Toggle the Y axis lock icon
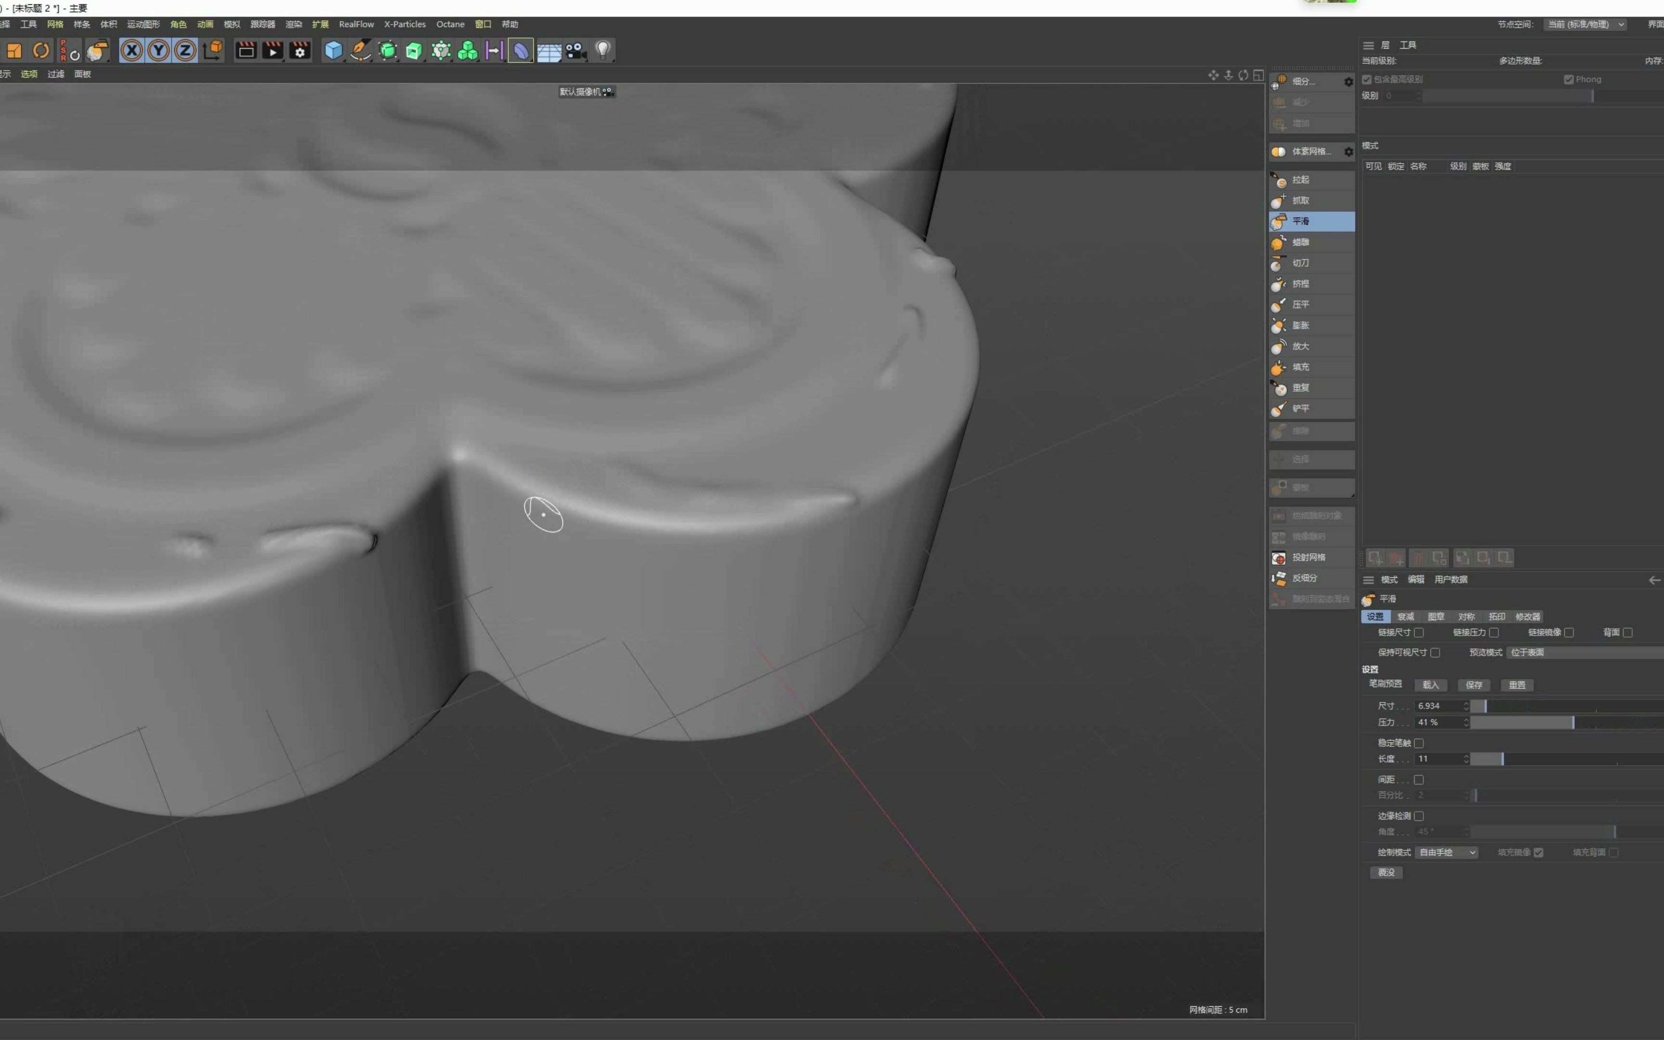The width and height of the screenshot is (1664, 1040). (159, 50)
